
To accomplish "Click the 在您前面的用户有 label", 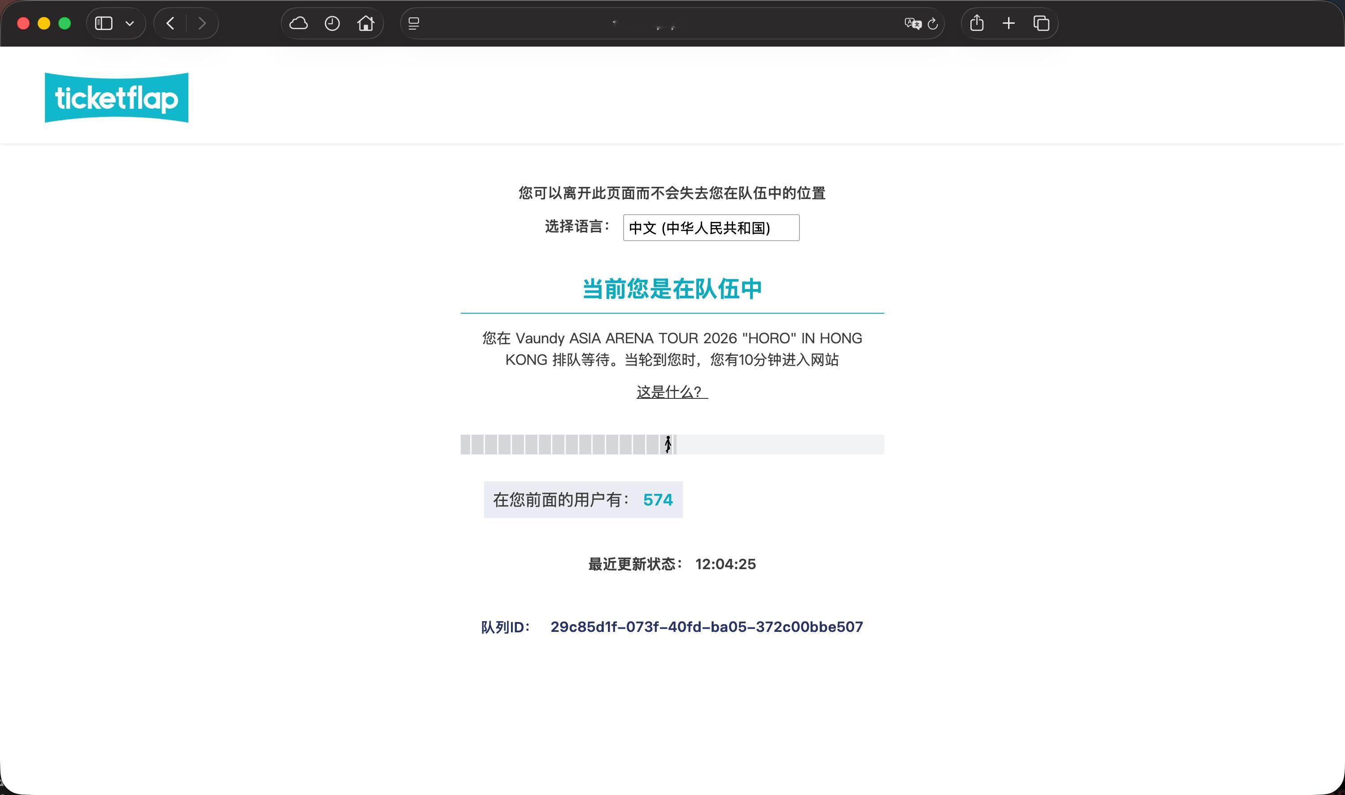I will point(561,500).
